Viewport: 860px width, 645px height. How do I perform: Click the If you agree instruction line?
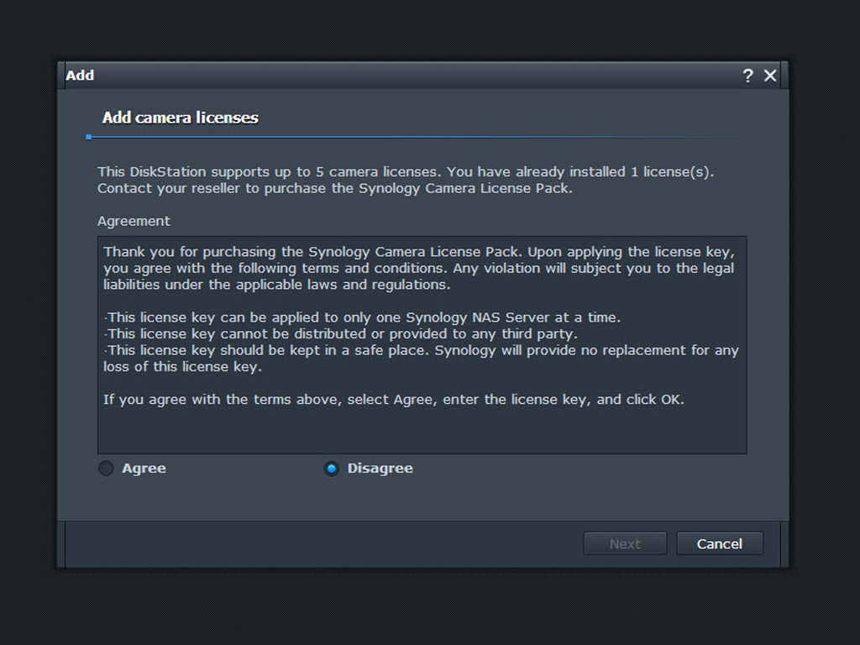pyautogui.click(x=394, y=399)
